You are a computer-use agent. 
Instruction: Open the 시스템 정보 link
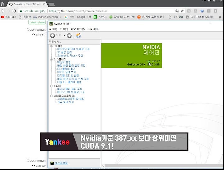(61, 163)
